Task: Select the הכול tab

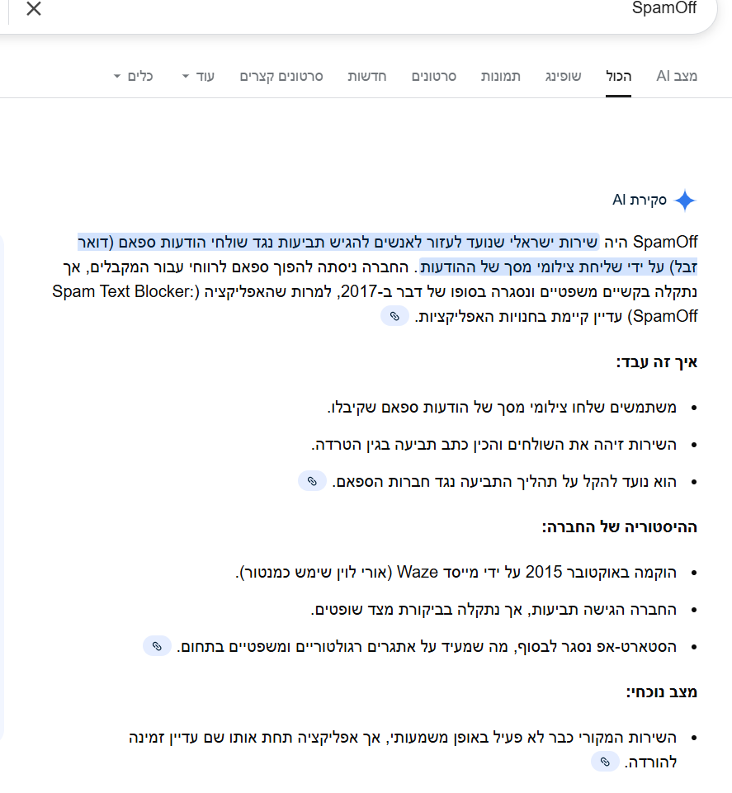Action: click(618, 76)
